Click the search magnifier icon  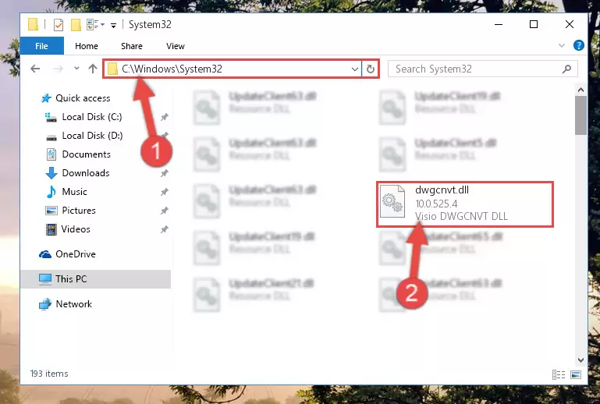(566, 69)
